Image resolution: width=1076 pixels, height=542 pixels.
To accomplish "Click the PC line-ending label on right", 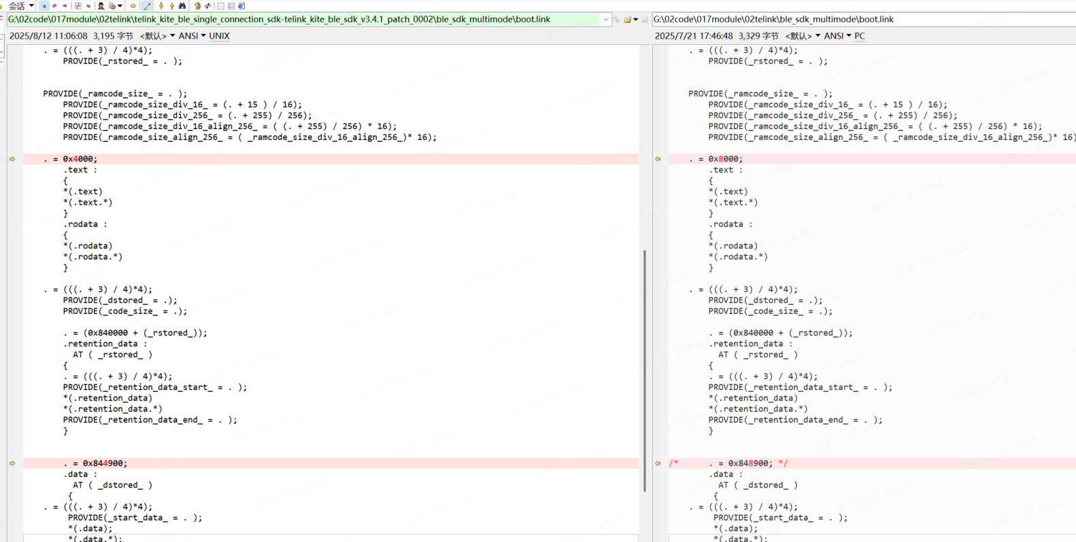I will (x=860, y=36).
